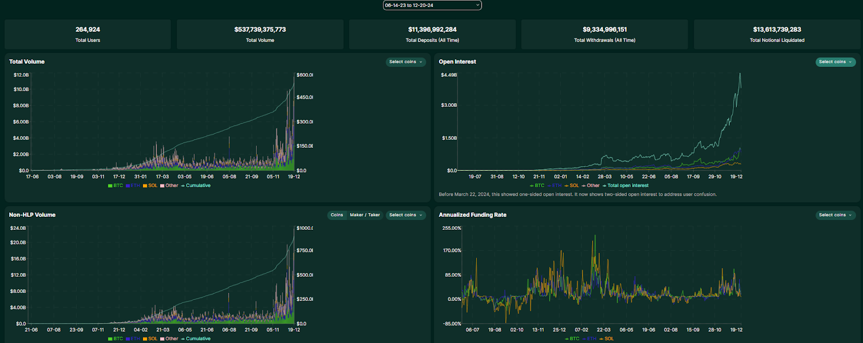
Task: Open Select coins dropdown in Non-HLP Volume
Action: tap(406, 215)
